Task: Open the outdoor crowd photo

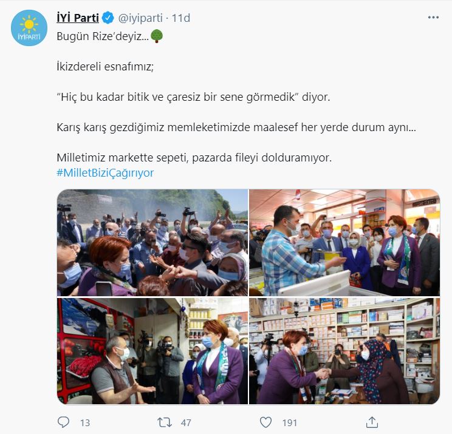Action: tap(152, 242)
